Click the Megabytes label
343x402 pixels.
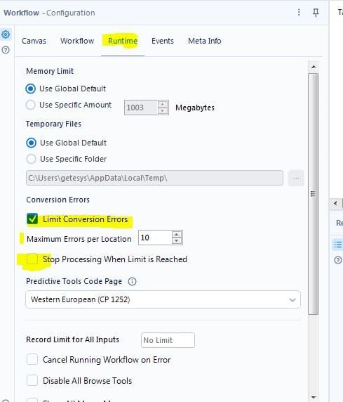tap(195, 108)
